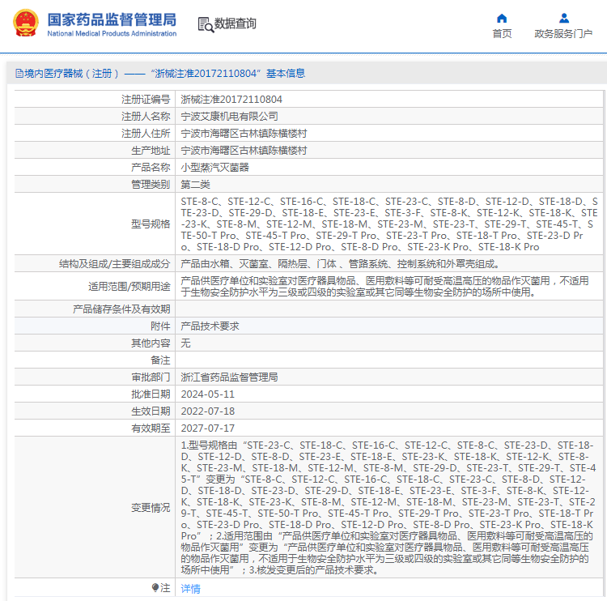Click the 生产地址 row label
The height and width of the screenshot is (601, 607).
pyautogui.click(x=151, y=151)
